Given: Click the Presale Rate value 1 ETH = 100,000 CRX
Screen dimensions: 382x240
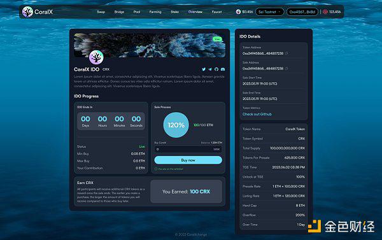Looking at the screenshot, I should tap(288, 187).
